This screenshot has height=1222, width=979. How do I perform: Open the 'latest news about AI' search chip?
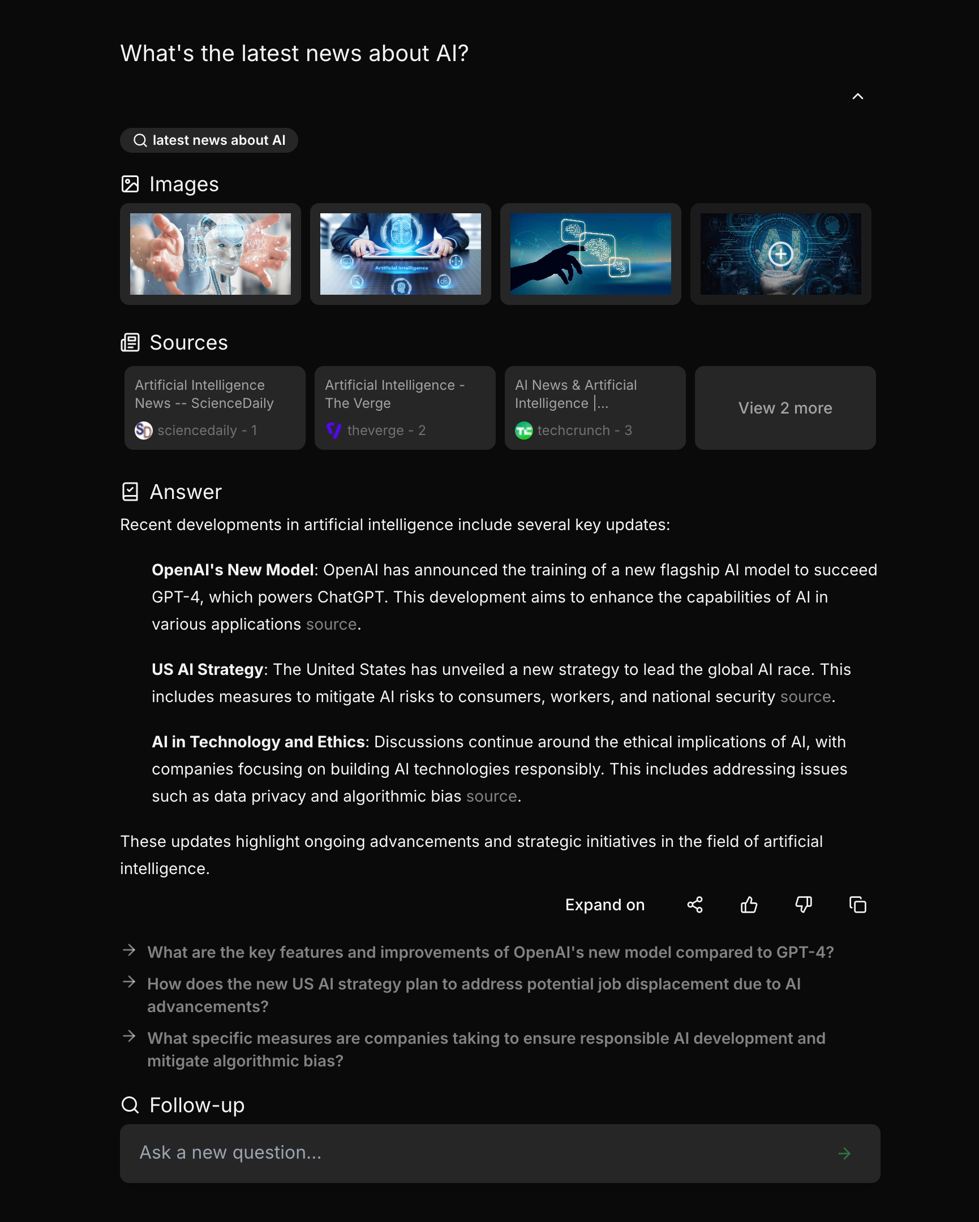(x=209, y=140)
